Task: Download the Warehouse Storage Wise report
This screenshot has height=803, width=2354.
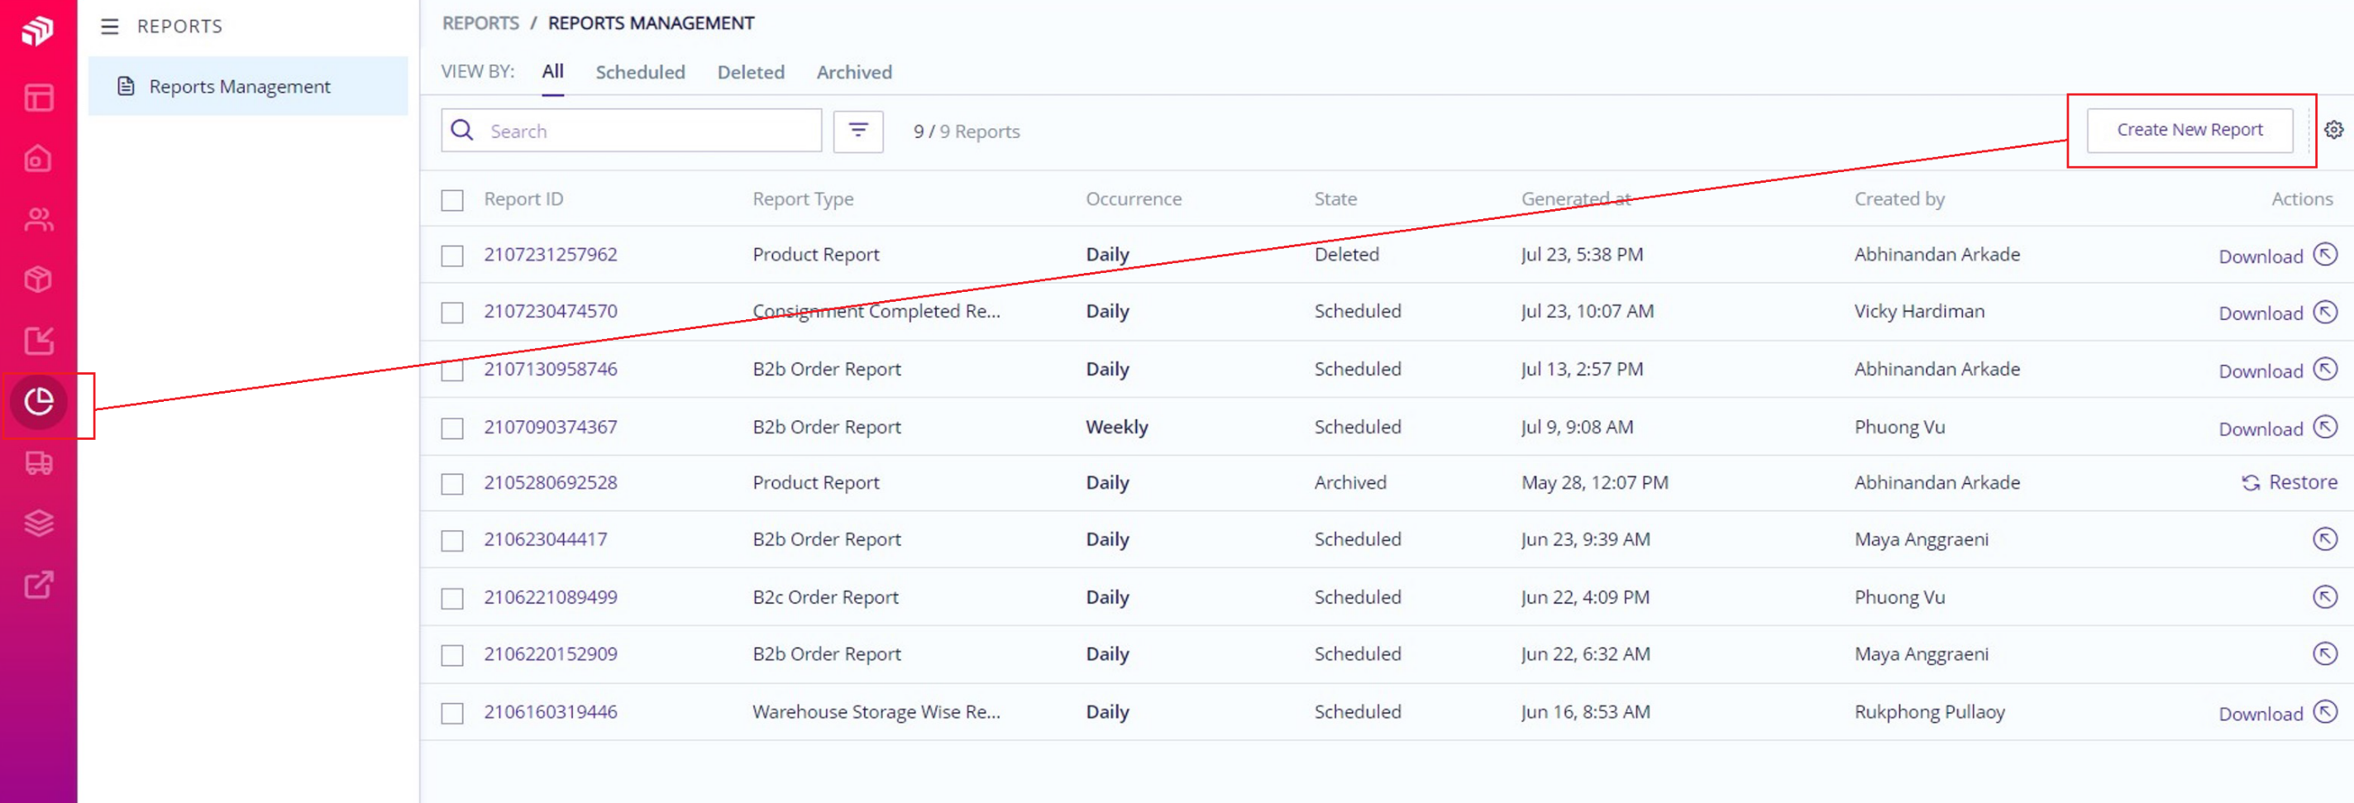Action: click(x=2261, y=715)
